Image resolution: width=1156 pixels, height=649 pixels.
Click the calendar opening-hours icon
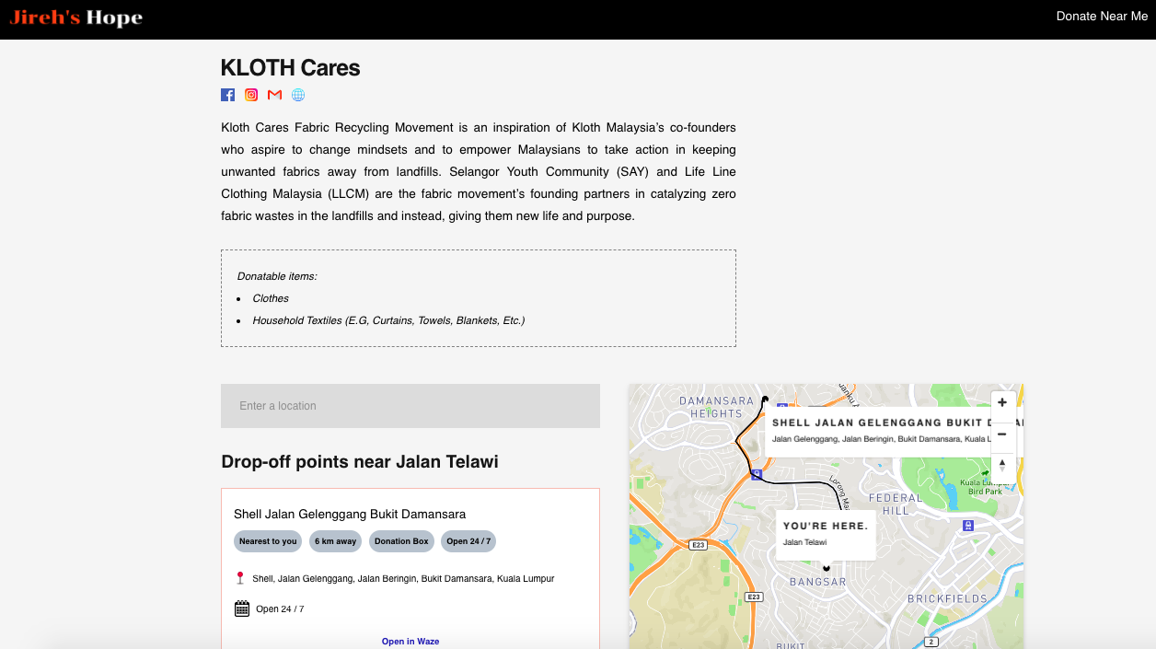242,608
